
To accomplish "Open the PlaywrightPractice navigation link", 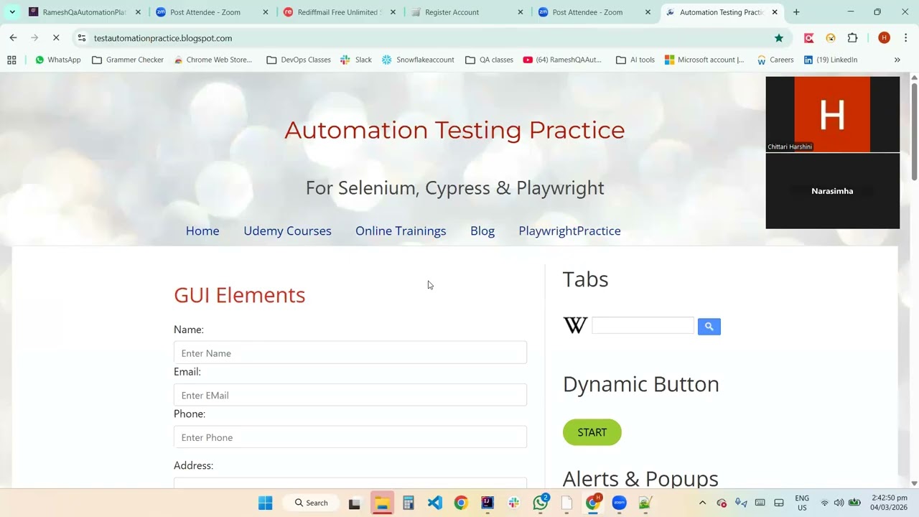I will 569,230.
